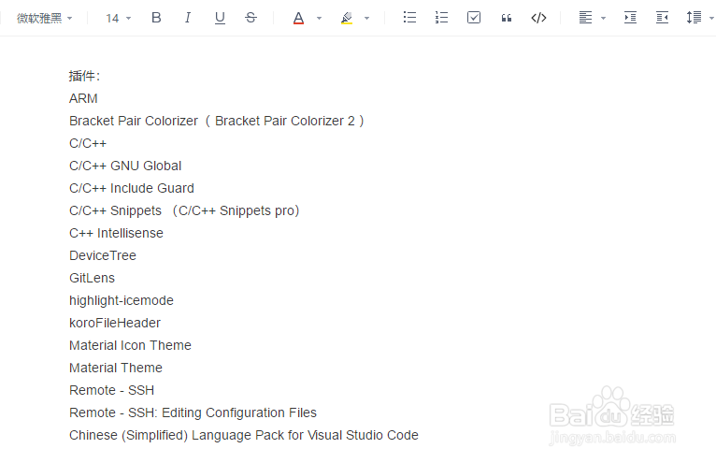Click the plain C/C++ line
The height and width of the screenshot is (463, 716).
(88, 143)
